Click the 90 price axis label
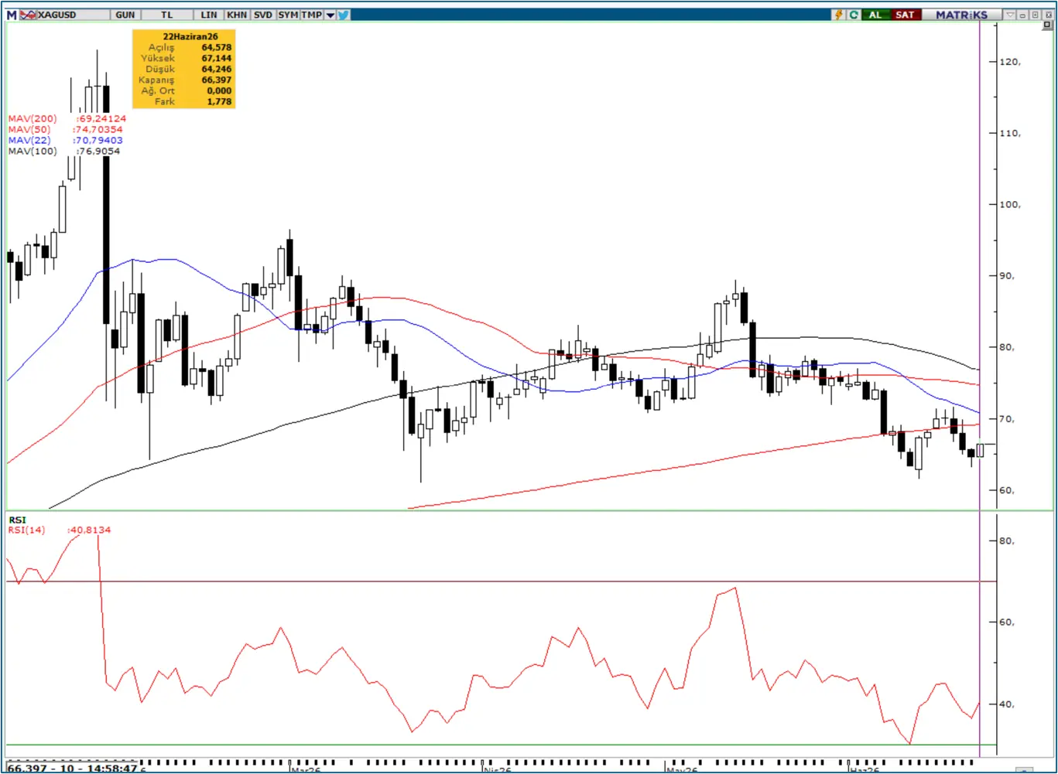Viewport: 1058px width, 774px height. click(1007, 276)
